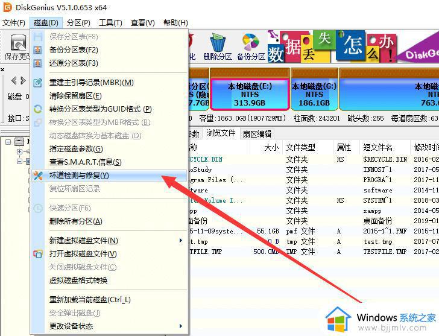
Task: Click the DiskGenius app logo in title bar
Action: click(x=7, y=7)
